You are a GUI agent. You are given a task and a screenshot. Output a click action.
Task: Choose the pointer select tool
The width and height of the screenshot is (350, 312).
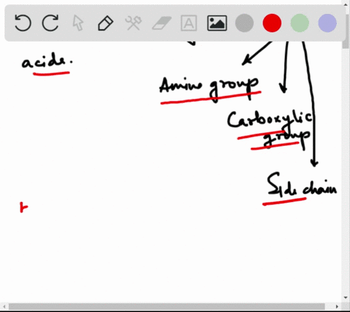(78, 23)
